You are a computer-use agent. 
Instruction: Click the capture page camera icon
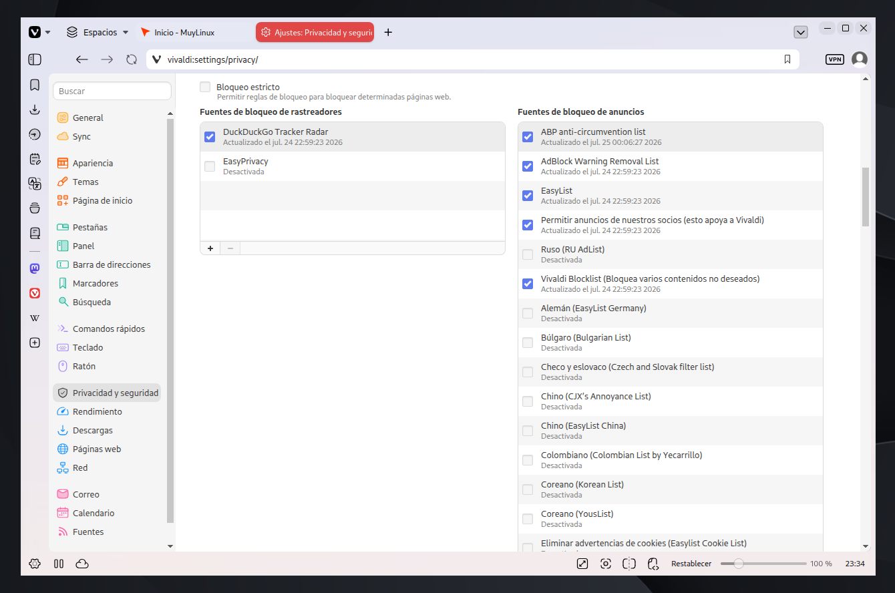(606, 564)
